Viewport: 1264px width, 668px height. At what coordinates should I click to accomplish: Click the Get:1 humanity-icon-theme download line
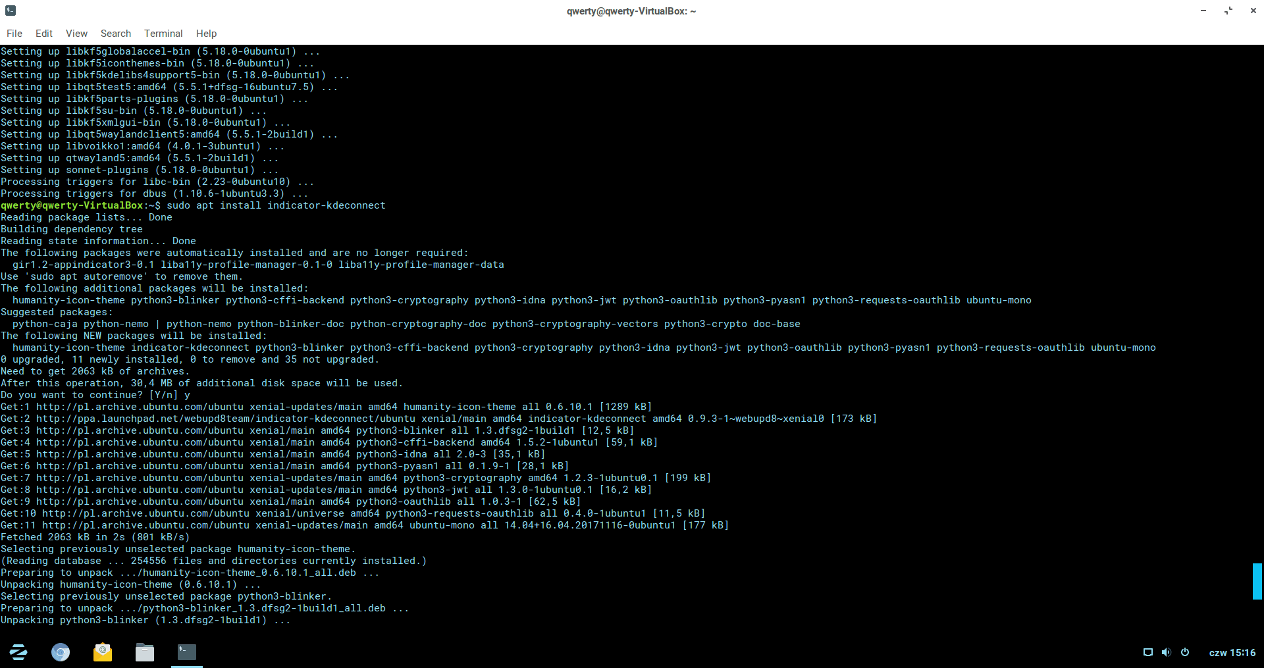[x=327, y=407]
